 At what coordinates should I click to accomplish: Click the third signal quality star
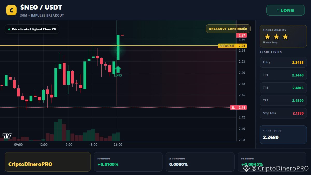(x=285, y=37)
